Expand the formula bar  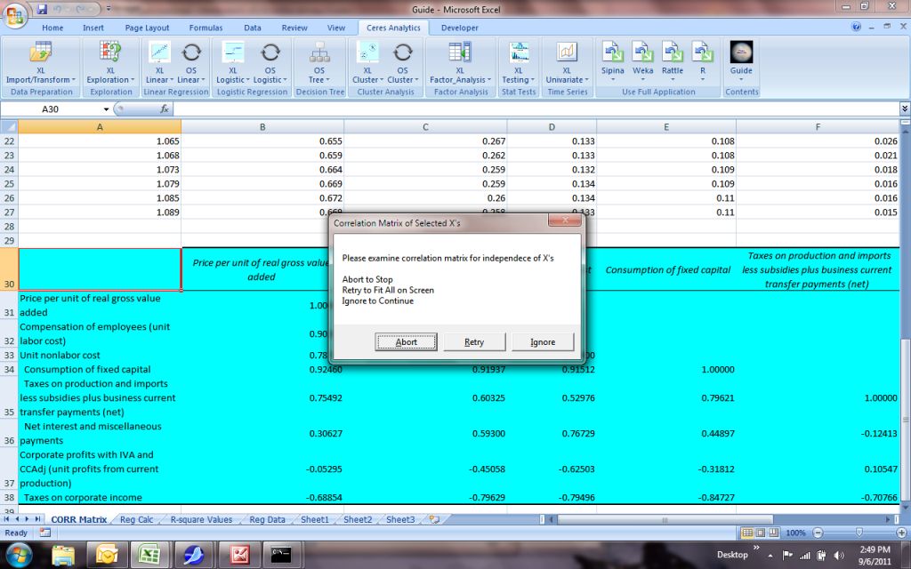905,108
